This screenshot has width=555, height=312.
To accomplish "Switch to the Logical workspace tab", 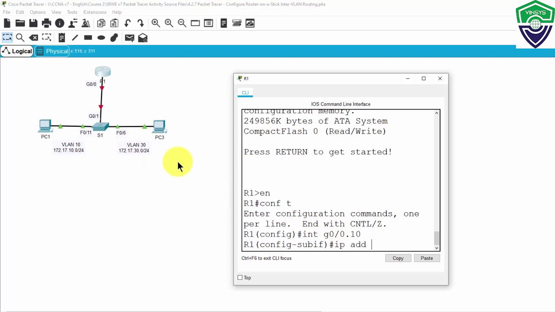I will [x=17, y=51].
